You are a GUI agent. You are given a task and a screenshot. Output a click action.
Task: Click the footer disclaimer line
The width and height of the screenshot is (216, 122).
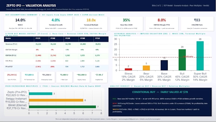[108, 119]
